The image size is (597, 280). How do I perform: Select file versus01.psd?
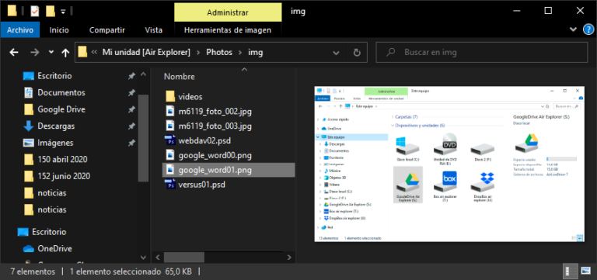202,185
